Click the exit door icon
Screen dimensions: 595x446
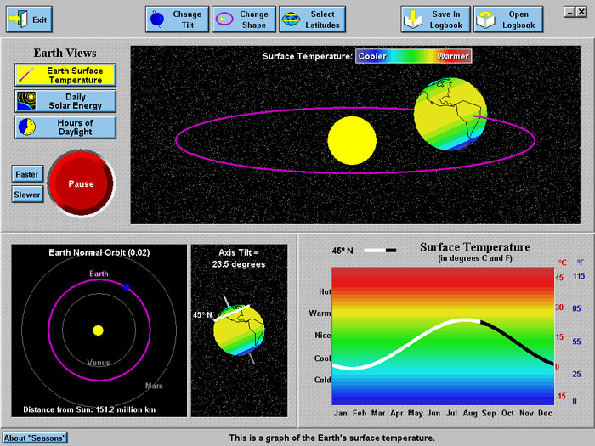click(x=18, y=19)
